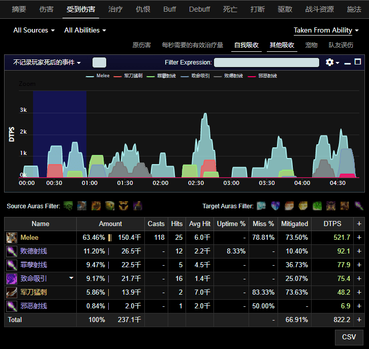Toggle the 自我吸收 filter option

pos(247,45)
